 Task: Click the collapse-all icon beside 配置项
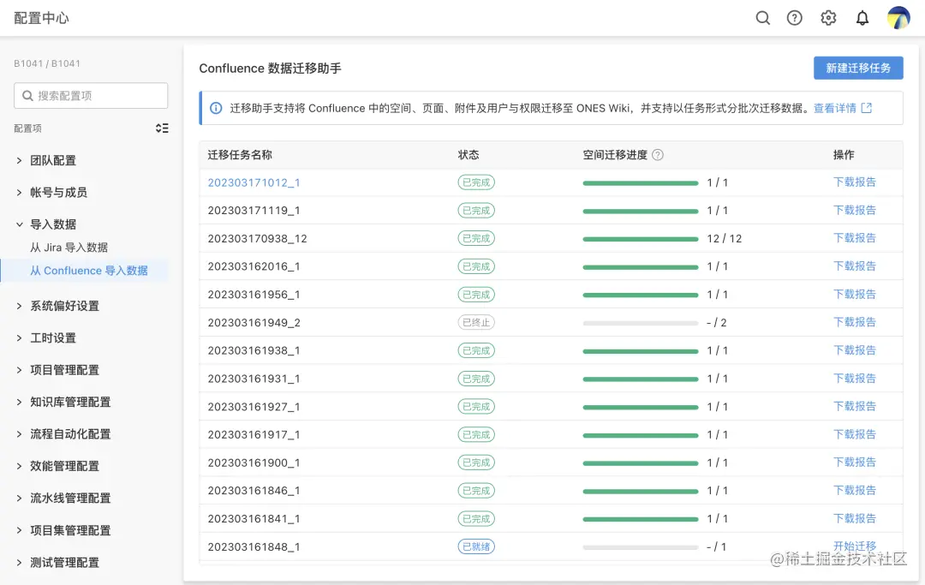click(162, 128)
